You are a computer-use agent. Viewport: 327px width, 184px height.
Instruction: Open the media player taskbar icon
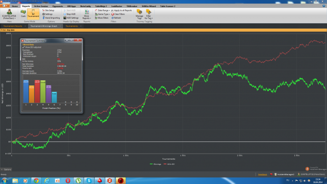coord(25,181)
